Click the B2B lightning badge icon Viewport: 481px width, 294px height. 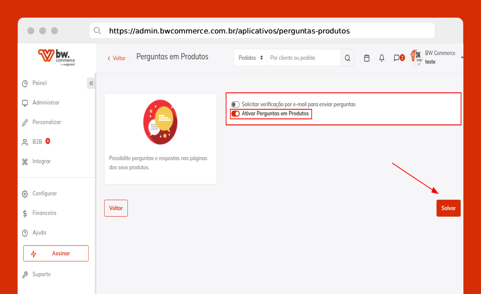[x=48, y=141]
